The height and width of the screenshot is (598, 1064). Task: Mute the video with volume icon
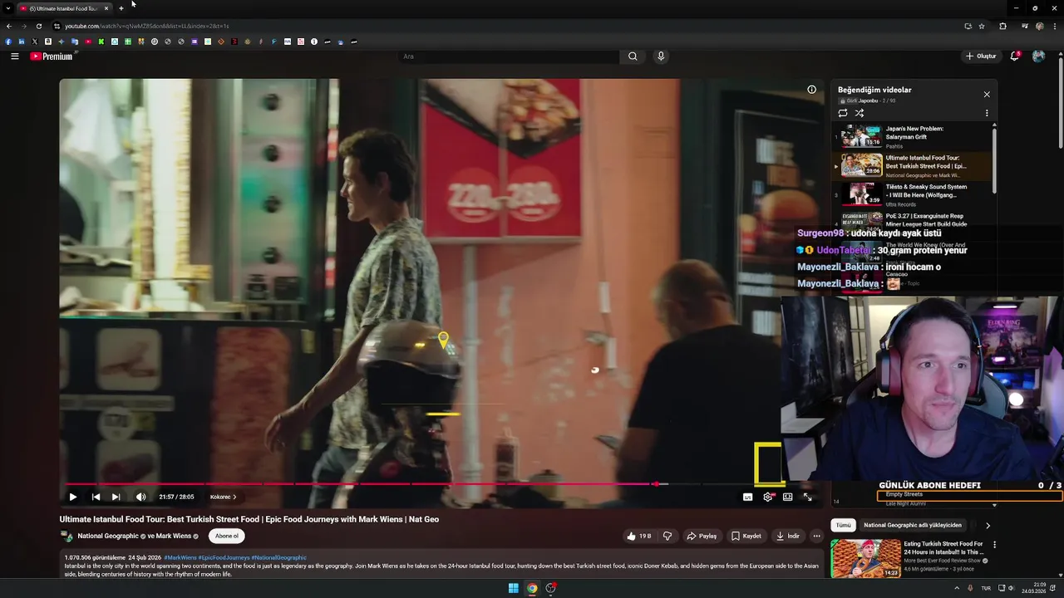pyautogui.click(x=140, y=497)
